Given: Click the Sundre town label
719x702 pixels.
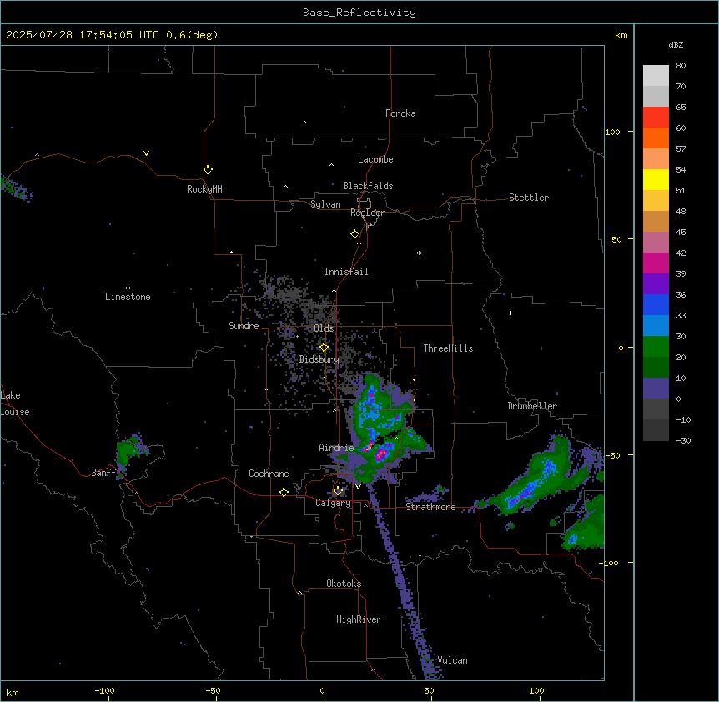Looking at the screenshot, I should pos(244,326).
